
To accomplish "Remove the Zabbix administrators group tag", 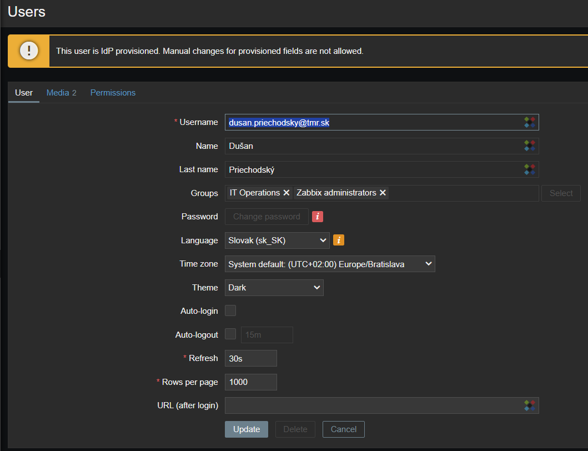I will click(383, 193).
